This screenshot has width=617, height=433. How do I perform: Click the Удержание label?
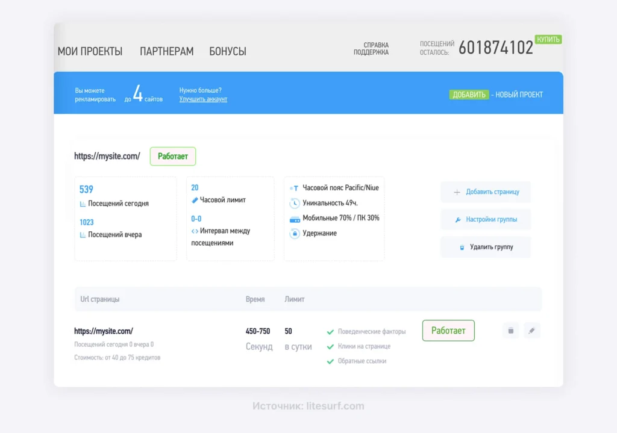(319, 233)
